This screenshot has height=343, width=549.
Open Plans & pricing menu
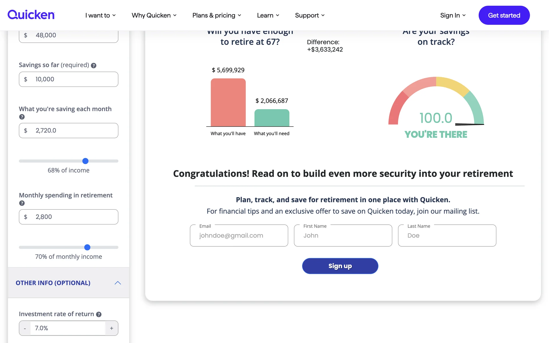[216, 15]
